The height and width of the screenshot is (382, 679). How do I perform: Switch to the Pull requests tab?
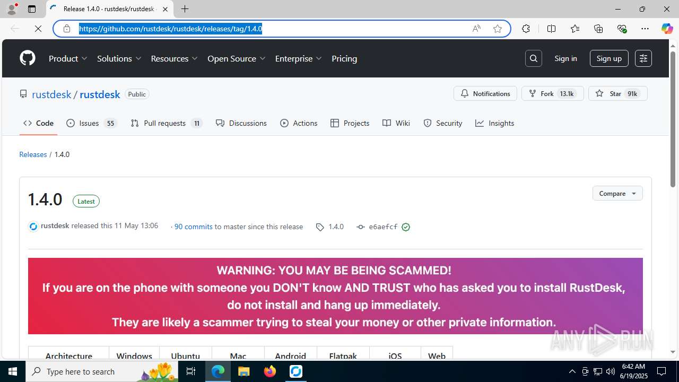pos(167,123)
